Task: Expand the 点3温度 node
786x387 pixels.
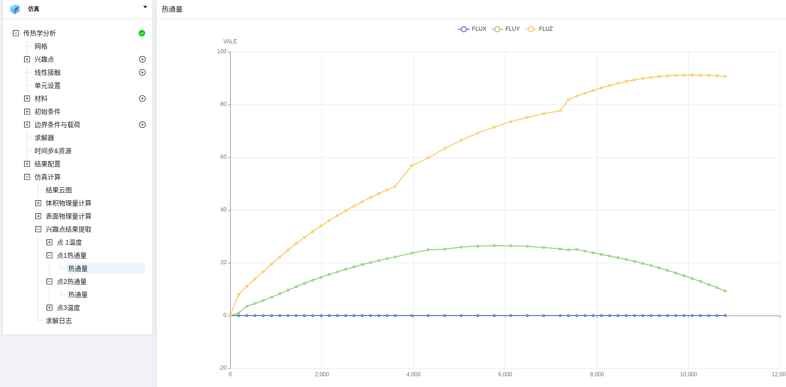Action: 49,308
